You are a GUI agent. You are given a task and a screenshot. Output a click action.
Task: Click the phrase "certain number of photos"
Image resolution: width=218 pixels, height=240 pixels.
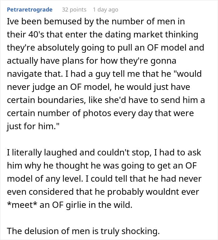tap(59, 113)
